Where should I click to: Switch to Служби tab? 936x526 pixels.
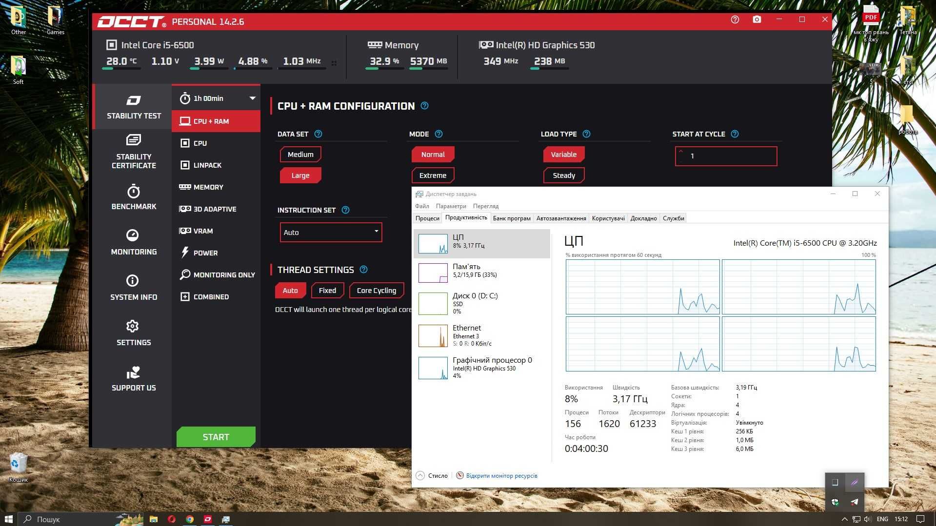click(x=673, y=218)
